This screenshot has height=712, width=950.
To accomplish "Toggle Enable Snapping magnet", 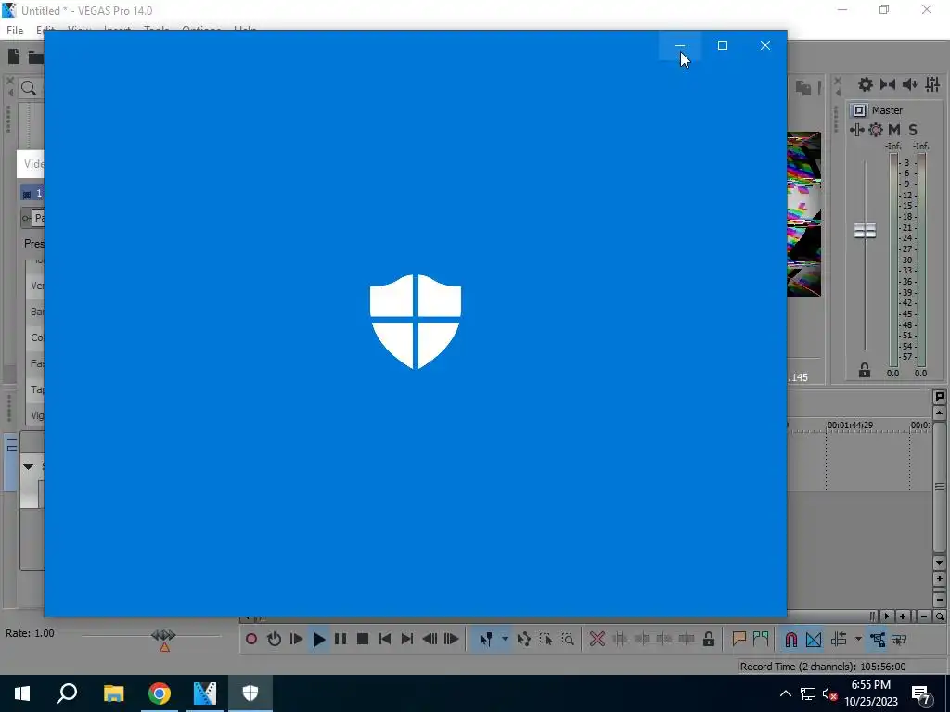I will tap(790, 639).
